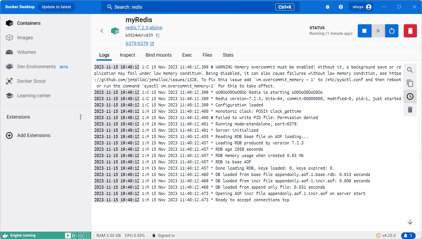Click the engine power button in footer
The height and width of the screenshot is (239, 422).
click(81, 236)
